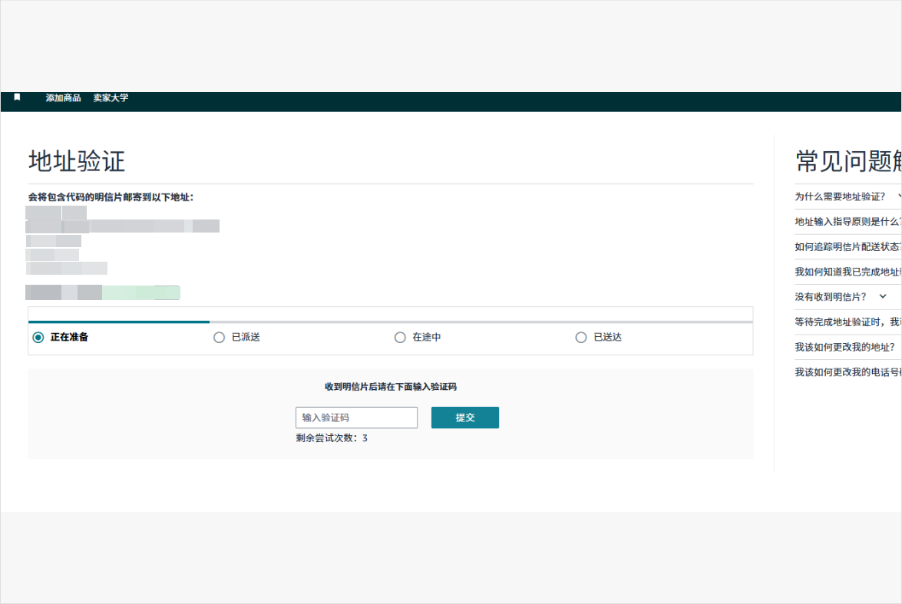The image size is (902, 604).
Task: Click the bookmark icon in navigation bar
Action: coord(18,97)
